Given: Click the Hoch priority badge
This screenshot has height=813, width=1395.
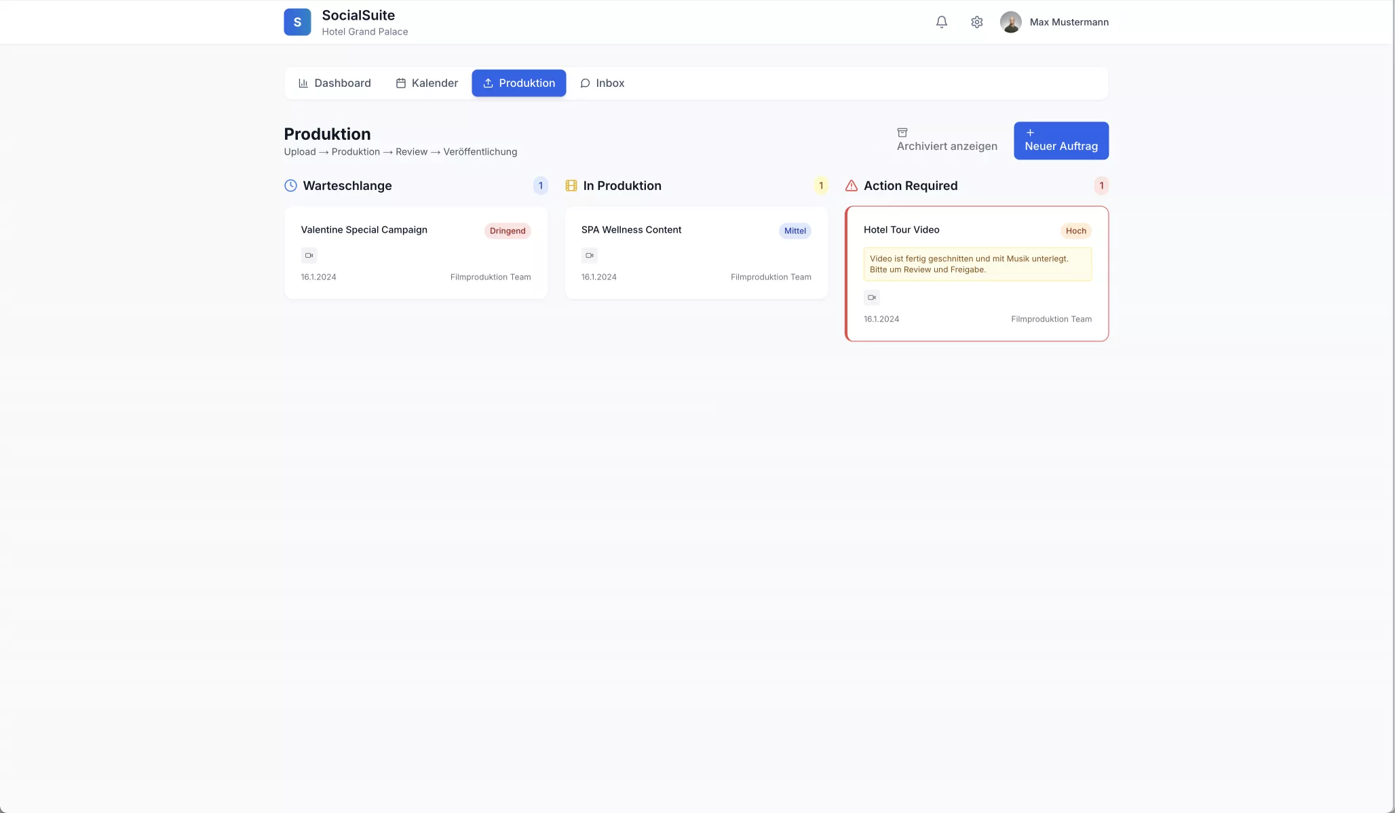Looking at the screenshot, I should (x=1075, y=231).
